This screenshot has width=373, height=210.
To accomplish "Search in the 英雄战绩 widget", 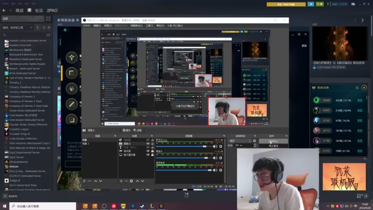I will [x=357, y=88].
